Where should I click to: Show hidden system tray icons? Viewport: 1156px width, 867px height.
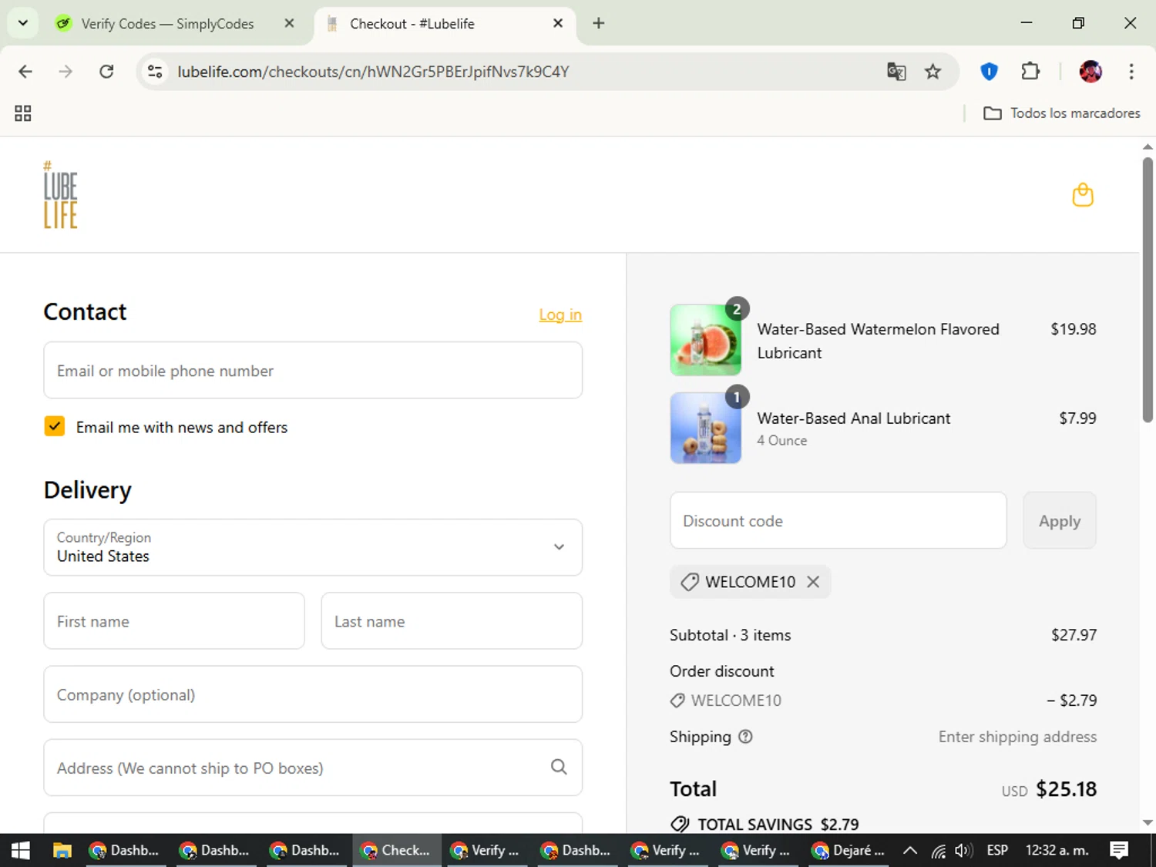(x=910, y=850)
